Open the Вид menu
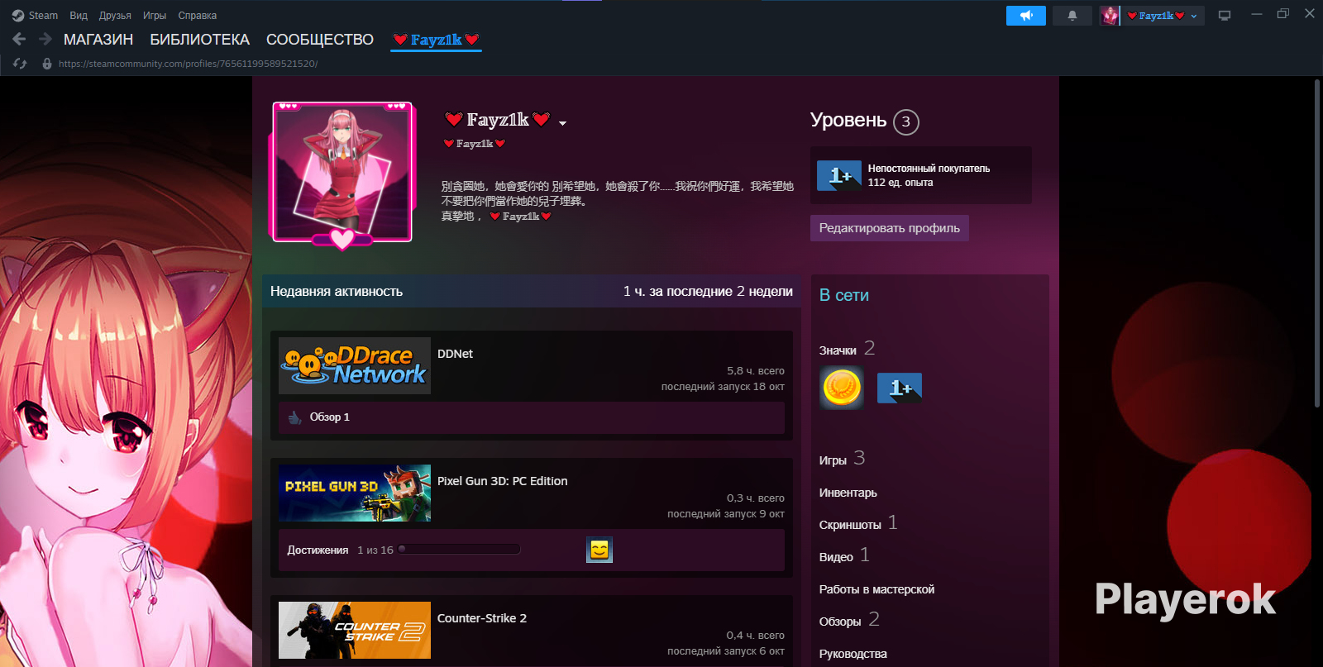Screen dimensions: 1323x667 [x=79, y=16]
